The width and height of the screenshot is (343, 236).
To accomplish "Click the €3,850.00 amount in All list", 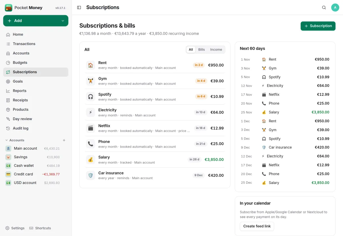I will [214, 160].
